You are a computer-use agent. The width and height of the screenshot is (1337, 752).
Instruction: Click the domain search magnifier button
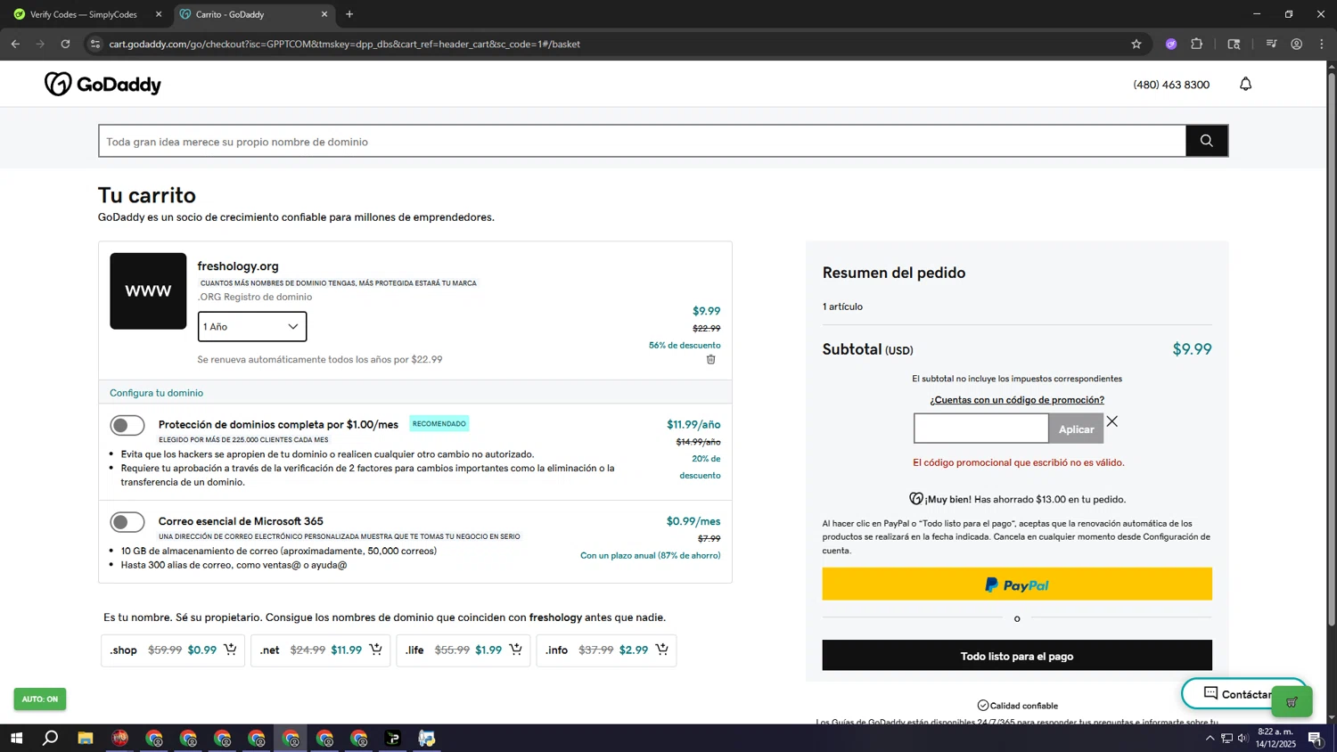tap(1206, 141)
